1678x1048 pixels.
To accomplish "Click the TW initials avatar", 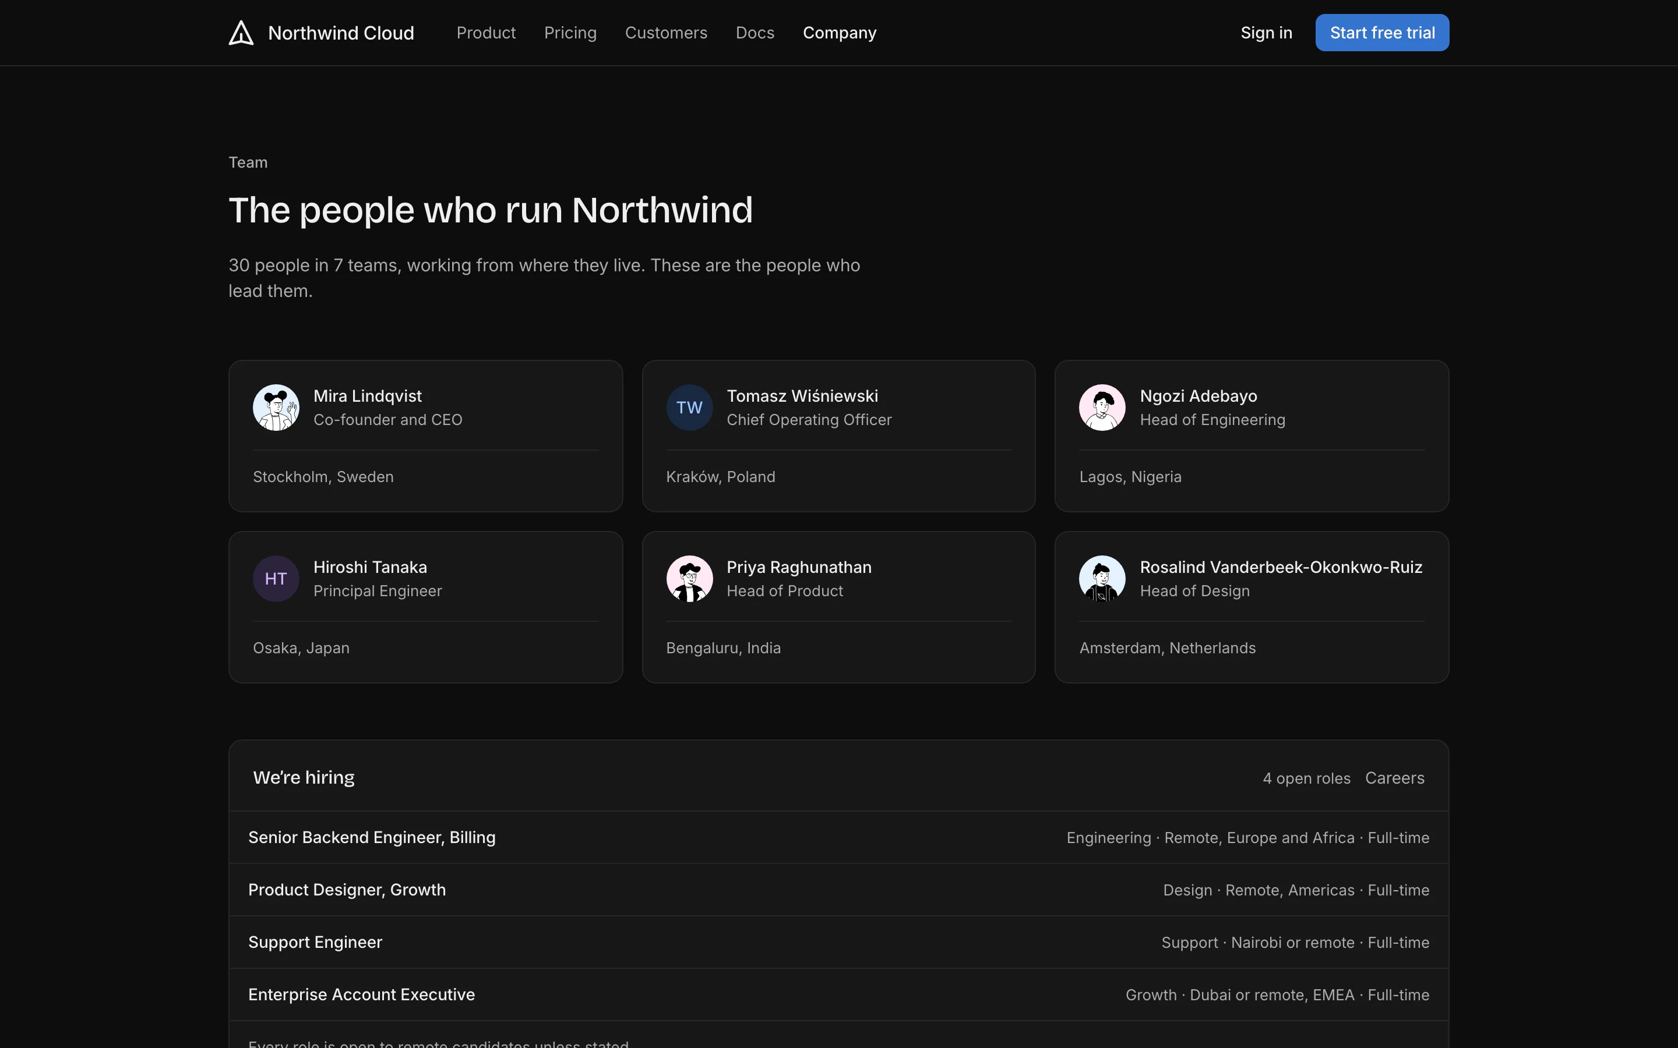I will 689,408.
